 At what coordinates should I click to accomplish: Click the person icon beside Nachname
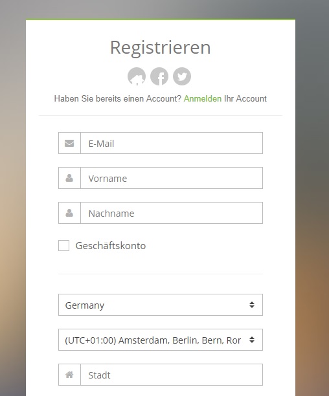(69, 213)
